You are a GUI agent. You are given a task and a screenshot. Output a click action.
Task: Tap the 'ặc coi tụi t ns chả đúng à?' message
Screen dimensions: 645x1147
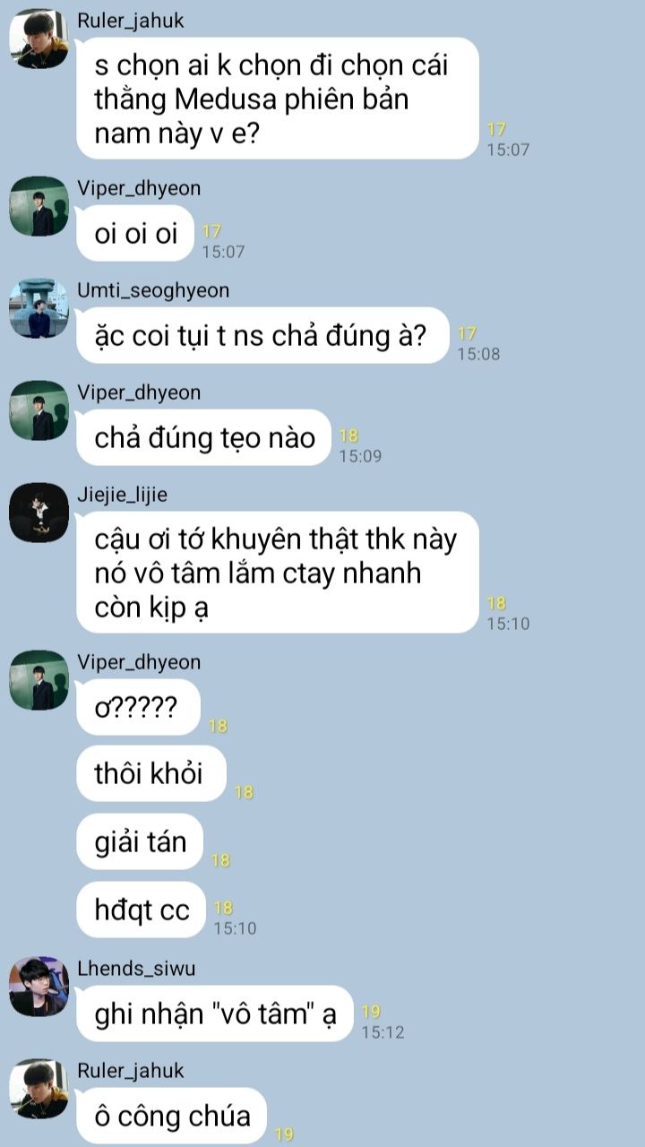(x=262, y=336)
